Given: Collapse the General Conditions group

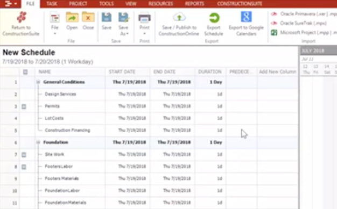Looking at the screenshot, I should click(38, 82).
